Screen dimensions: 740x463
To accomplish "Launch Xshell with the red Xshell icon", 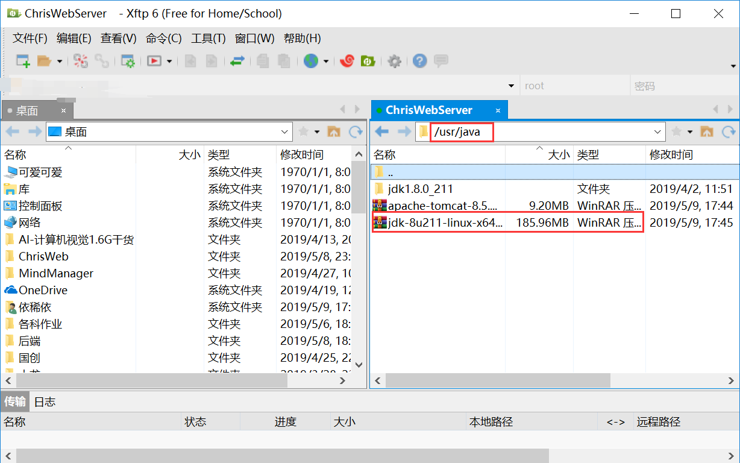I will (x=346, y=61).
